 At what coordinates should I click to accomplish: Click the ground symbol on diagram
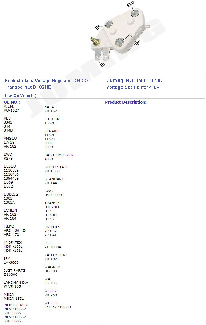[x=137, y=43]
